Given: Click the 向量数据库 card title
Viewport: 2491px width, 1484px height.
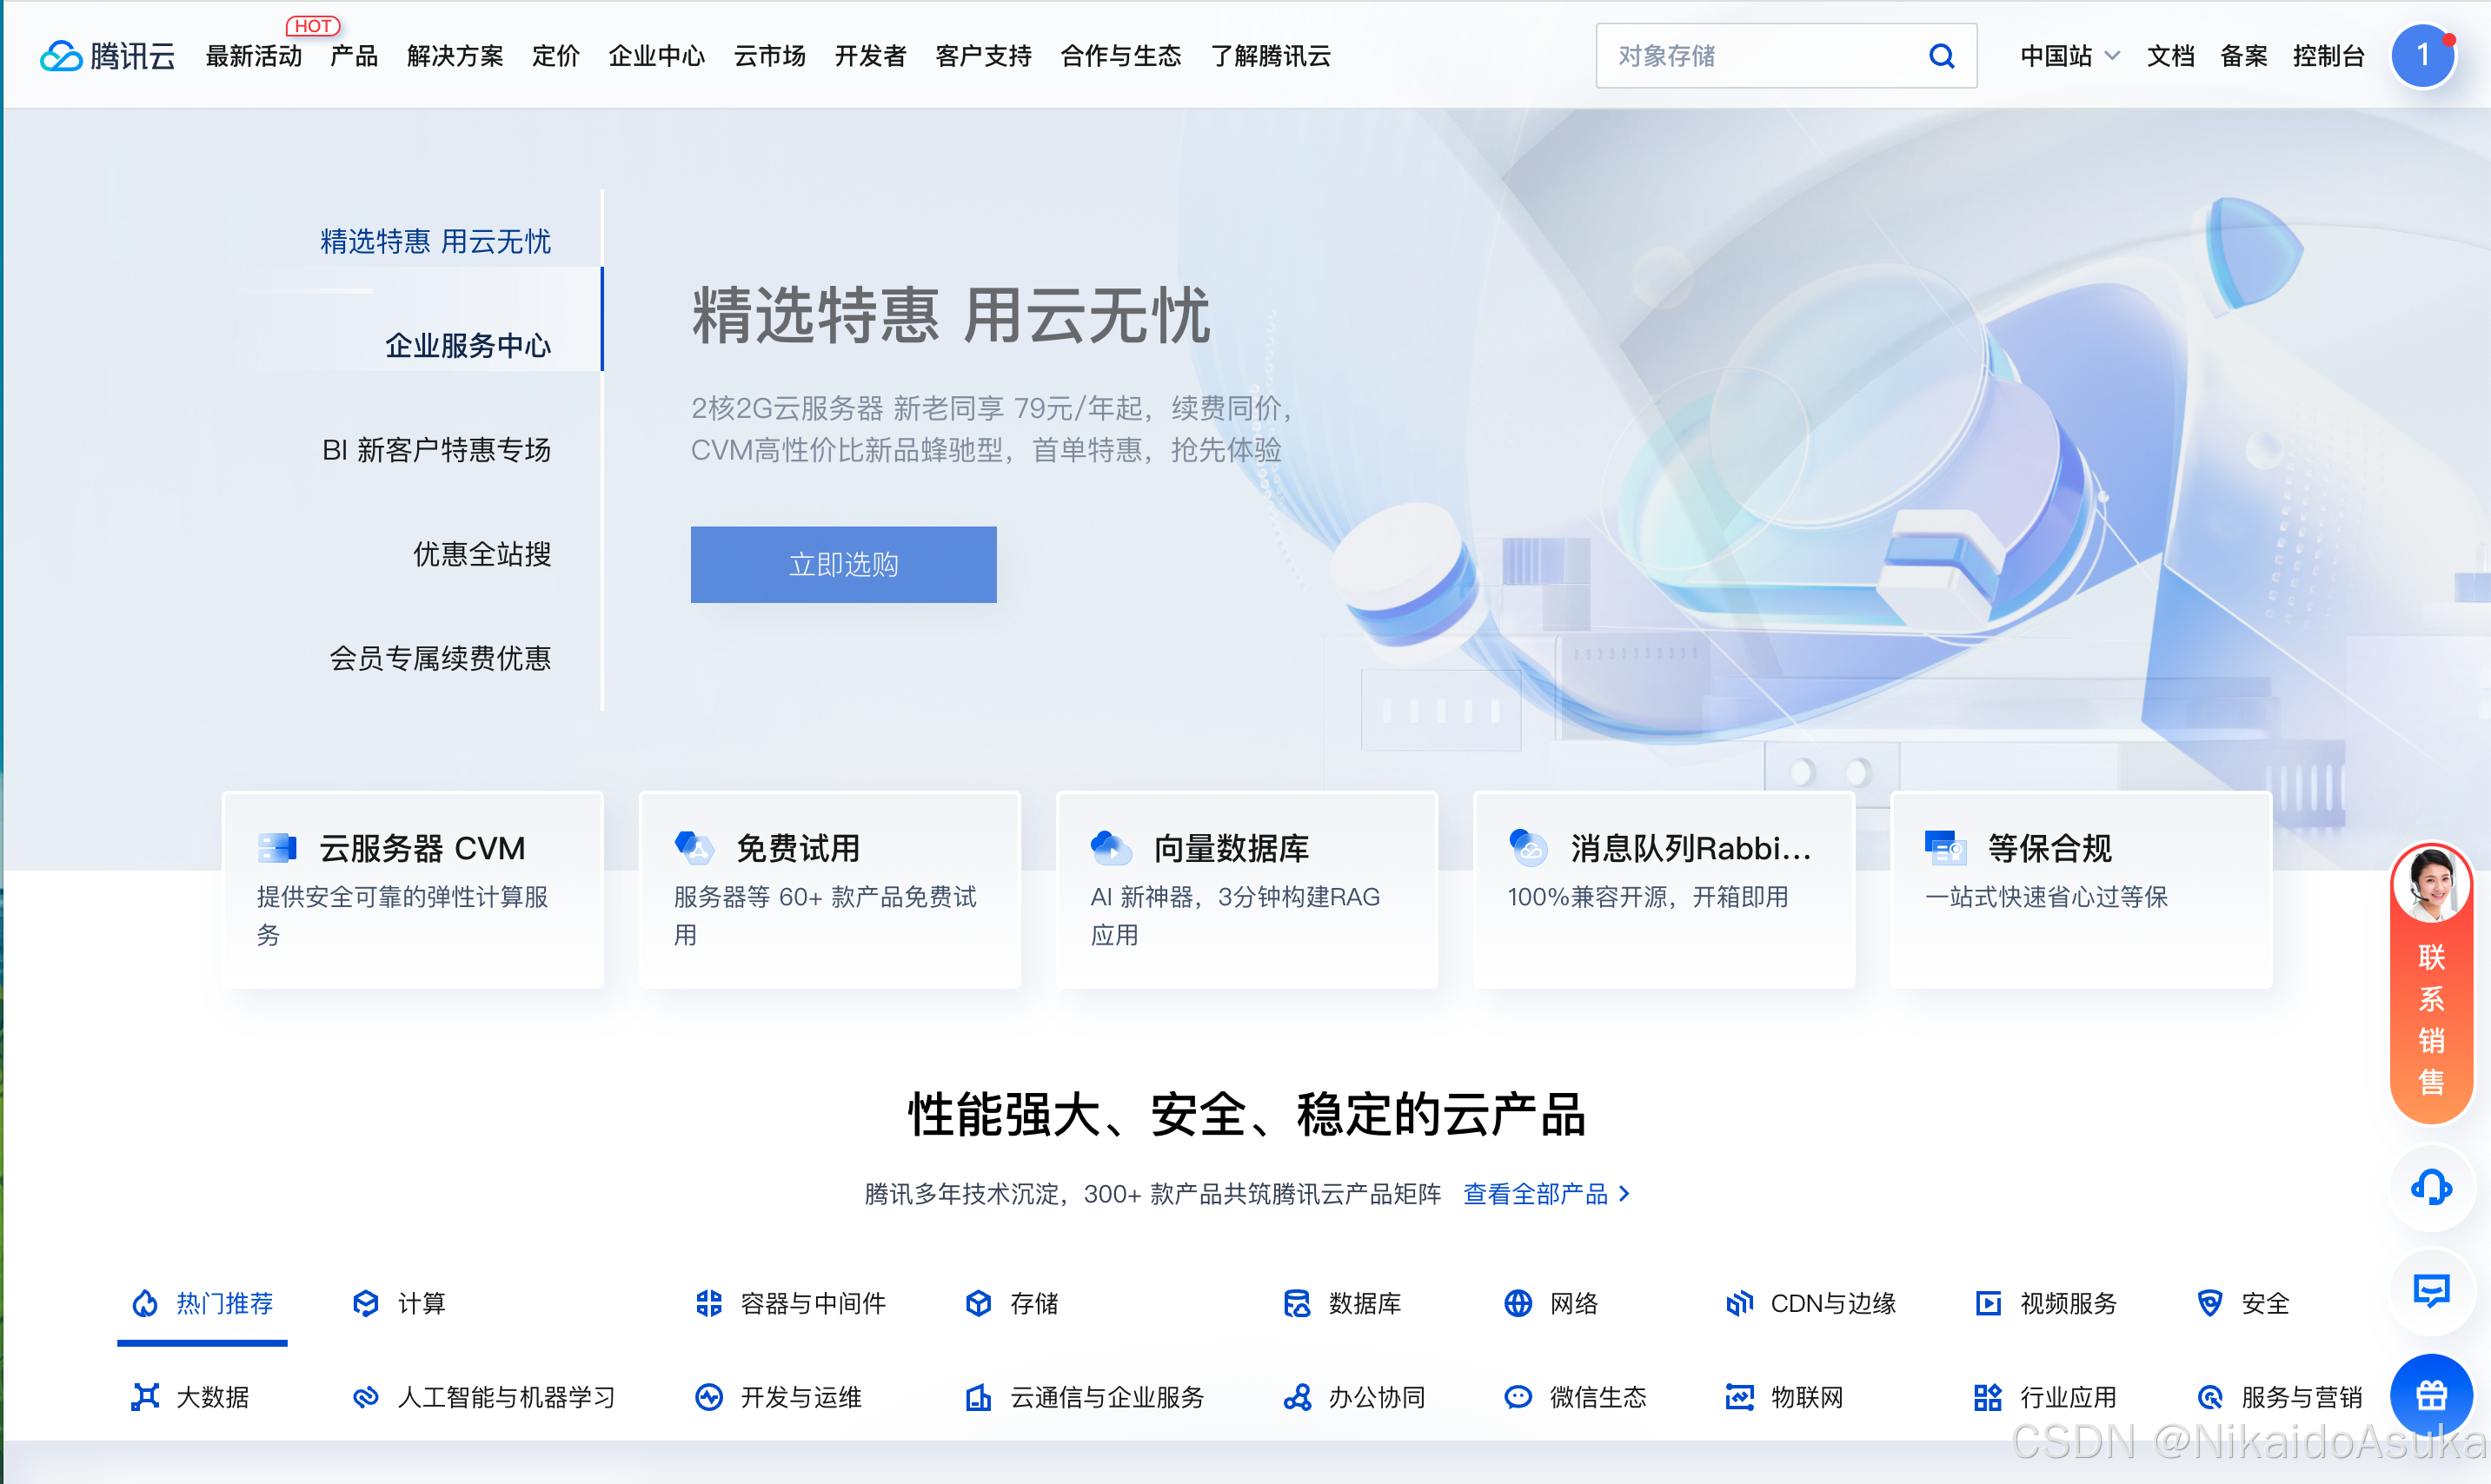Looking at the screenshot, I should coord(1232,848).
